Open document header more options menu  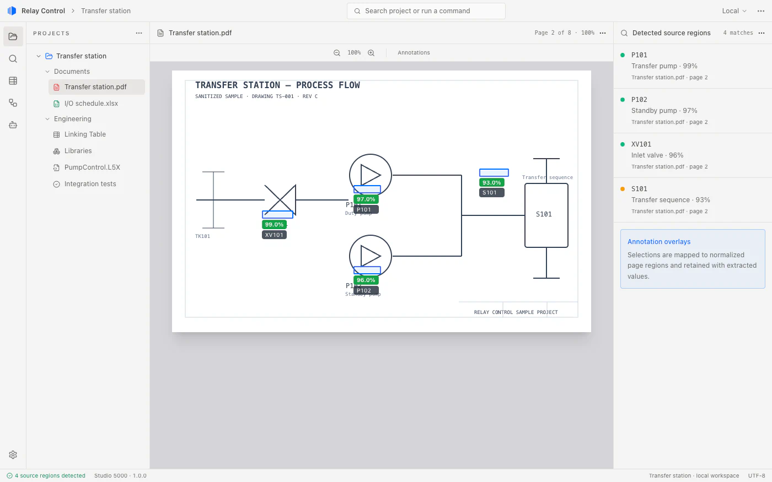click(603, 33)
